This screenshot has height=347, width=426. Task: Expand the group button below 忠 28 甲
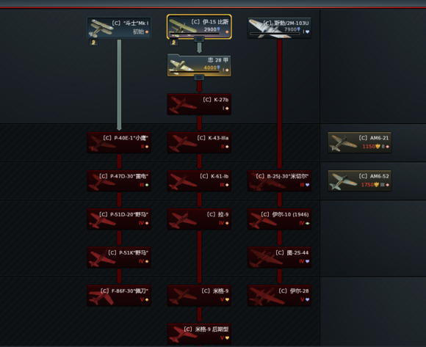click(x=199, y=78)
